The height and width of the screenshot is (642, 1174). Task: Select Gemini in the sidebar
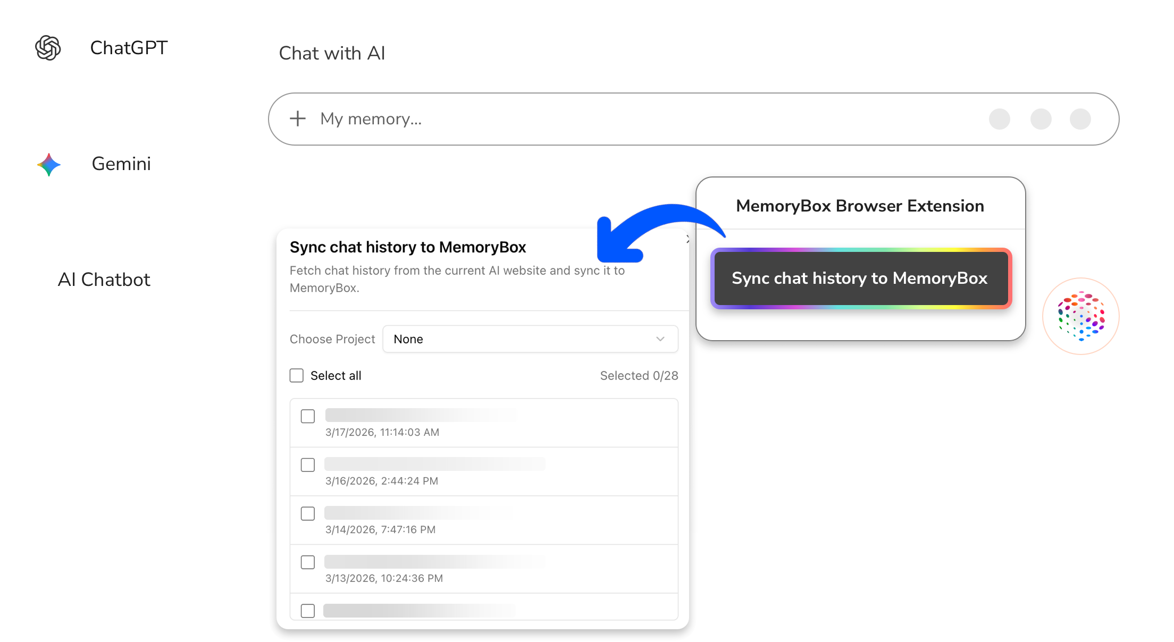(121, 164)
